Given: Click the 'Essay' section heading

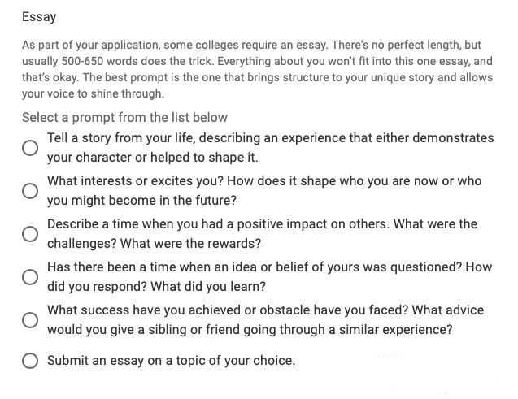Looking at the screenshot, I should pyautogui.click(x=39, y=17).
